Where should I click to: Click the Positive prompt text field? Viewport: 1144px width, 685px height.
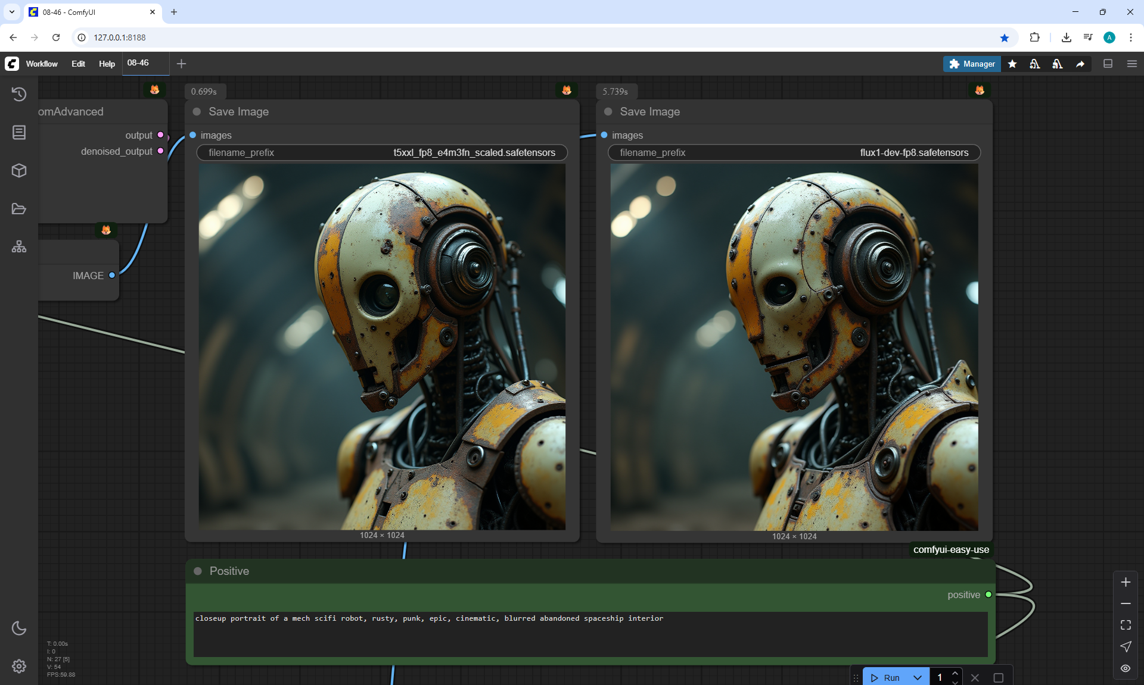point(590,633)
